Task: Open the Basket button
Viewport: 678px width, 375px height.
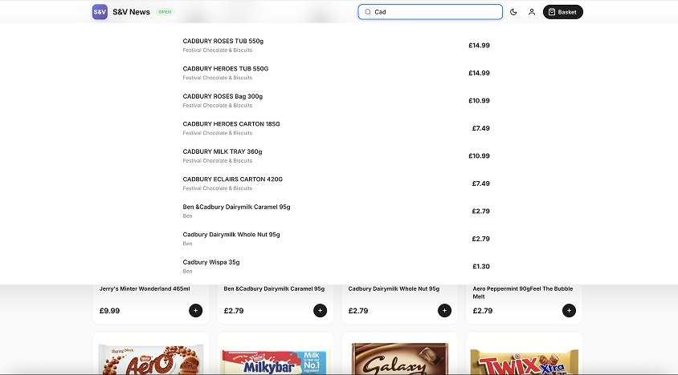Action: click(x=562, y=12)
